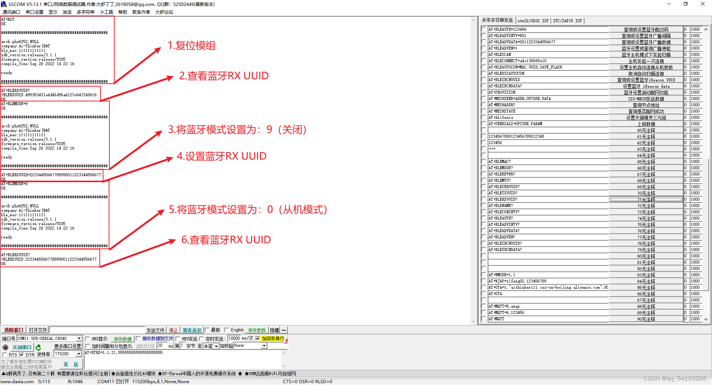Toggle 加时间戳和分包显示 checkbox
The width and height of the screenshot is (712, 385).
click(x=88, y=346)
